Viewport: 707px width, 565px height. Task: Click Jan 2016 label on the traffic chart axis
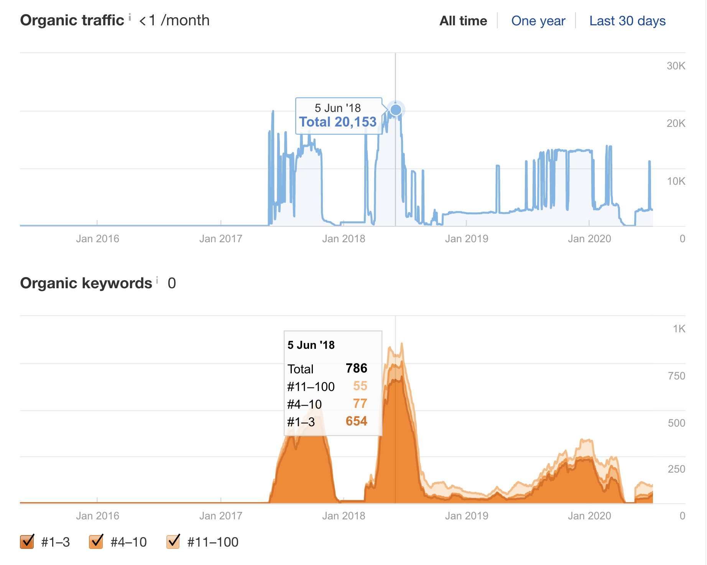pyautogui.click(x=97, y=239)
